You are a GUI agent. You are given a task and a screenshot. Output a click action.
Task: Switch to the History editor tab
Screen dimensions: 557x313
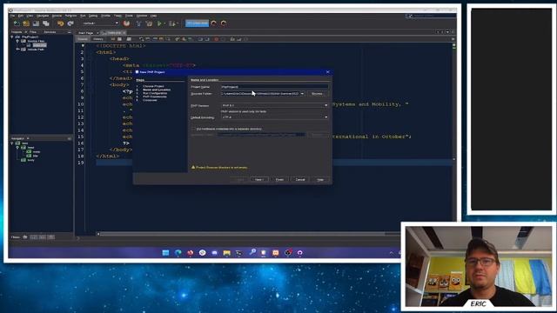98,39
